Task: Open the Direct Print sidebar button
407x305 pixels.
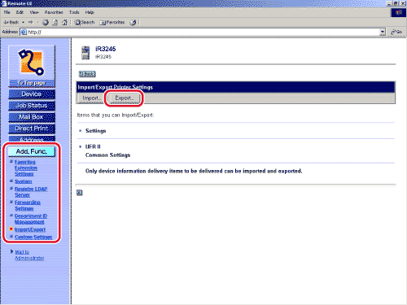Action: [x=32, y=129]
